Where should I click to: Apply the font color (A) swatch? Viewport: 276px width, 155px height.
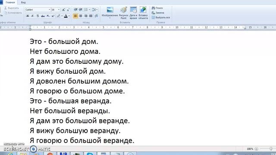[66, 16]
